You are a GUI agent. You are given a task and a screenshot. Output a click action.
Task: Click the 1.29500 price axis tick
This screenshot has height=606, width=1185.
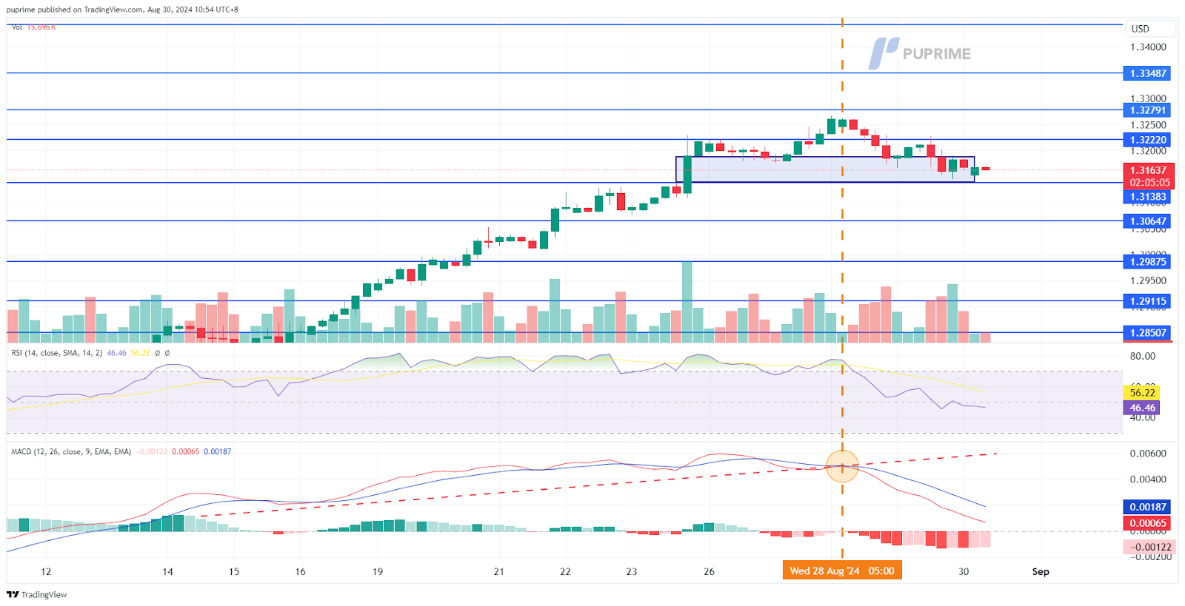click(x=1148, y=280)
